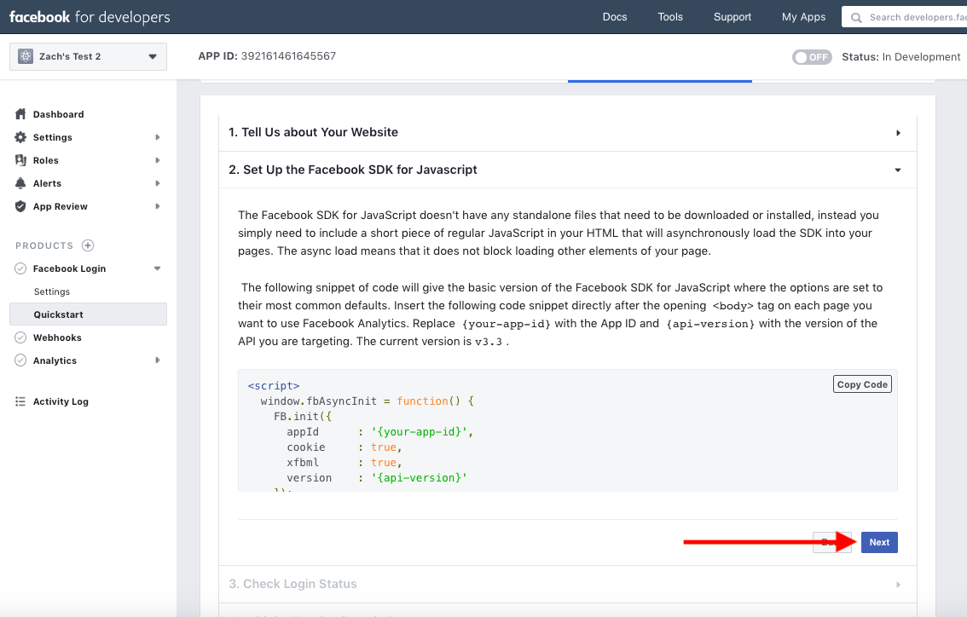Click the facebook for developers logo
Screen dimensions: 967x617
click(90, 17)
